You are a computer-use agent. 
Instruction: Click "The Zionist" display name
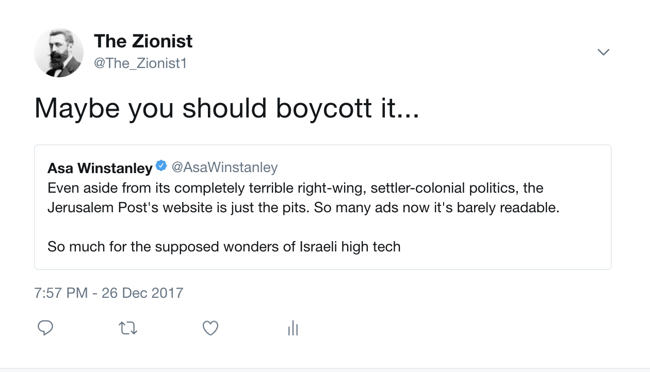tap(143, 41)
